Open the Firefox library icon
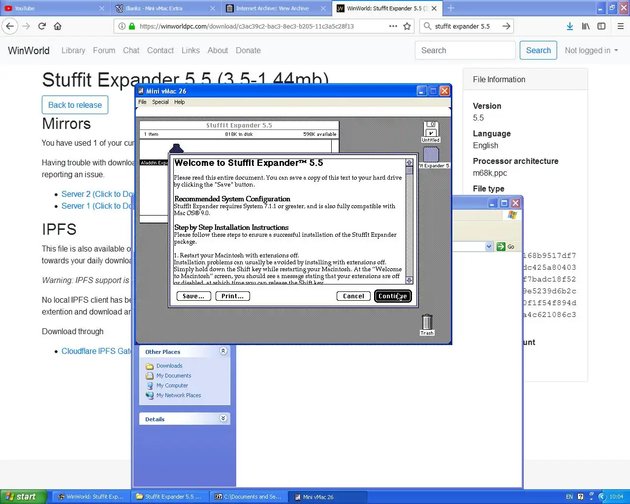 [586, 26]
